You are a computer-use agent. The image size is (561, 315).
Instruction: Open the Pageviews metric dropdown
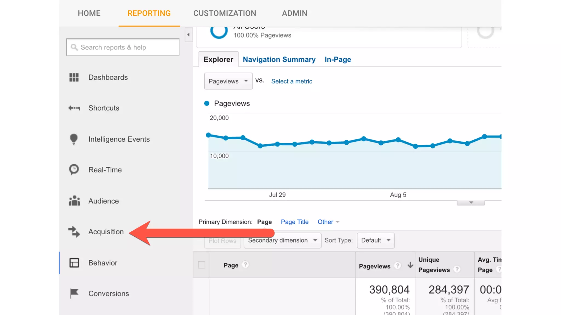[x=228, y=81]
